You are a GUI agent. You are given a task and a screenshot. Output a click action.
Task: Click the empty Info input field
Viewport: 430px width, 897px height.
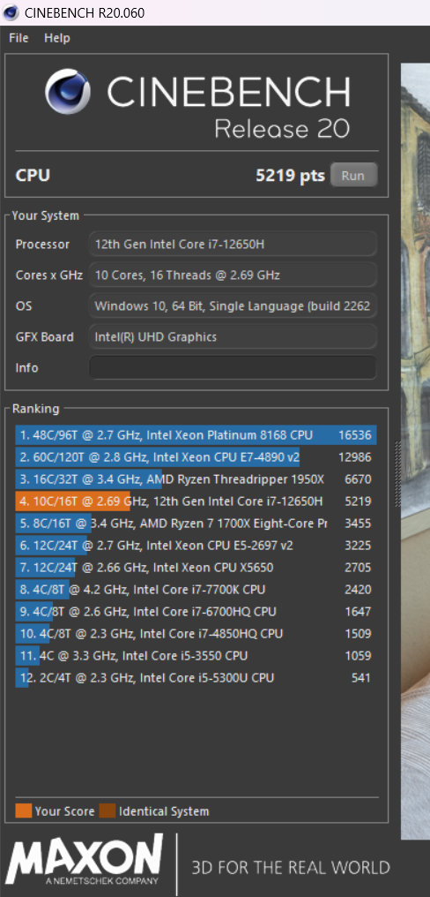click(233, 367)
